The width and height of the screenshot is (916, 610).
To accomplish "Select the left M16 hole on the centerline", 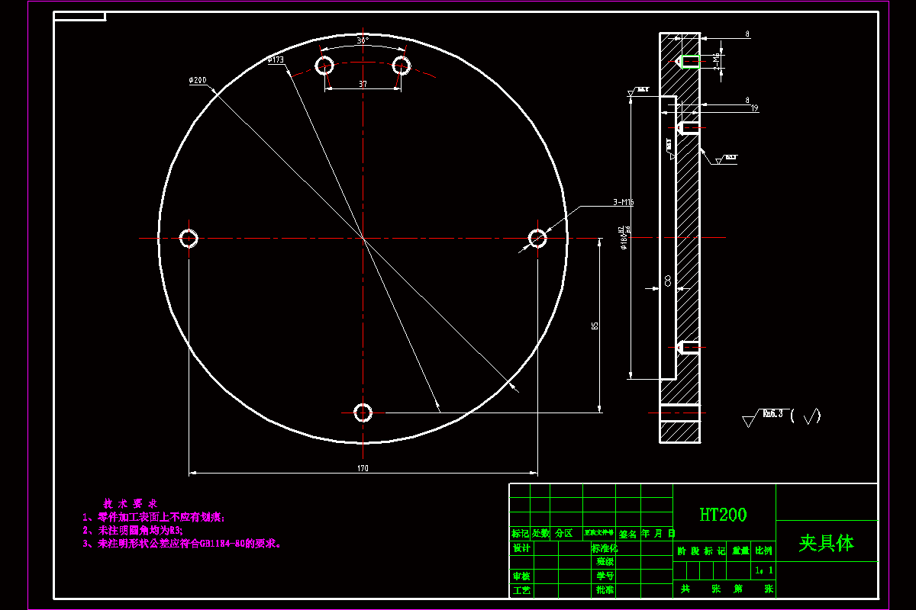I will pyautogui.click(x=189, y=238).
